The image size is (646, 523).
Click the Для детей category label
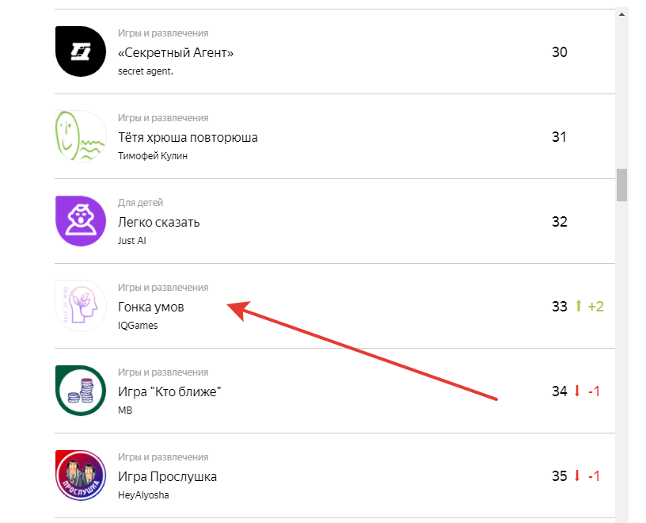point(140,203)
